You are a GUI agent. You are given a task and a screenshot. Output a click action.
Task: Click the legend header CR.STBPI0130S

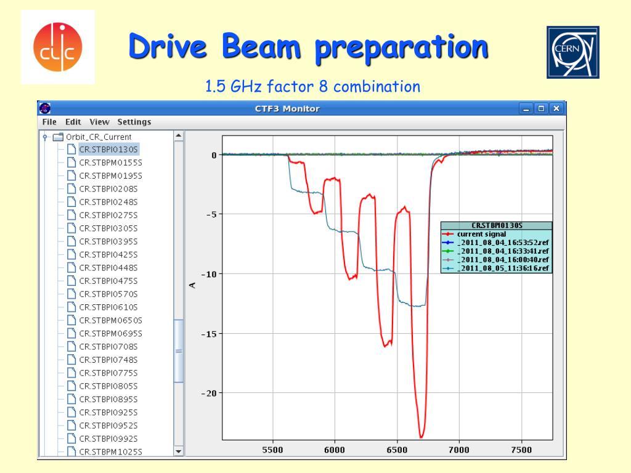(x=497, y=225)
